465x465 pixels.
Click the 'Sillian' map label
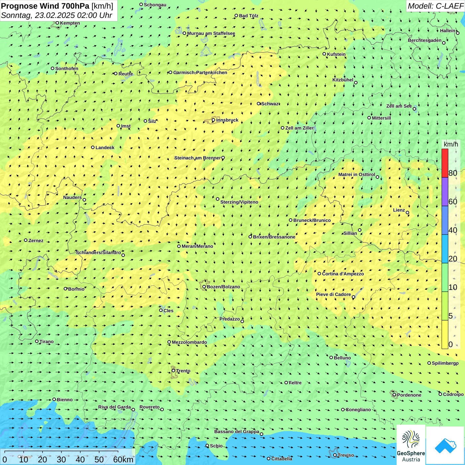[x=350, y=233]
